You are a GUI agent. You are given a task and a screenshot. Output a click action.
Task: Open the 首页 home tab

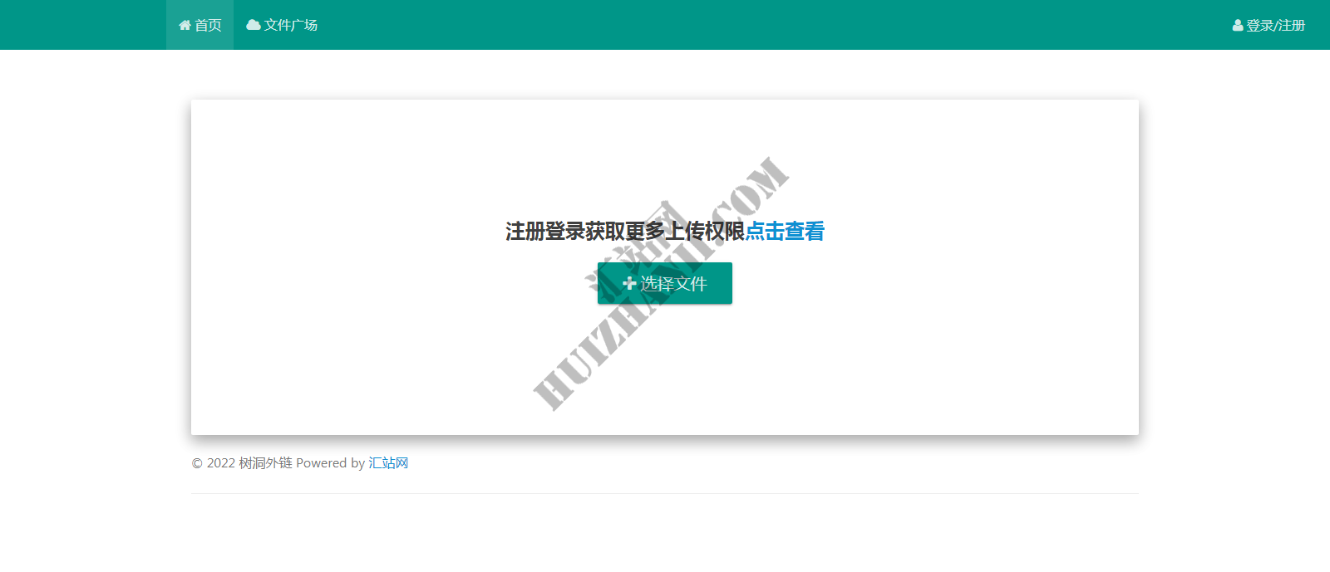[x=200, y=25]
